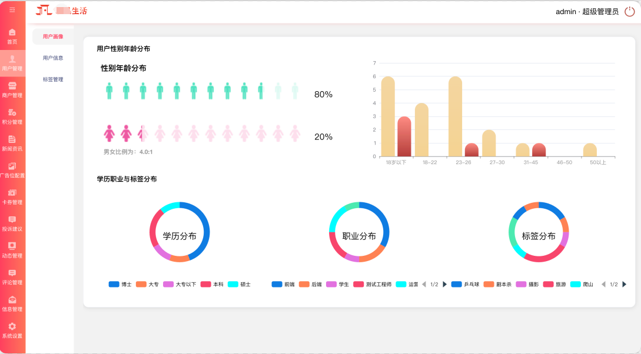Open 首页 home in sidebar
The image size is (641, 354).
click(x=12, y=36)
